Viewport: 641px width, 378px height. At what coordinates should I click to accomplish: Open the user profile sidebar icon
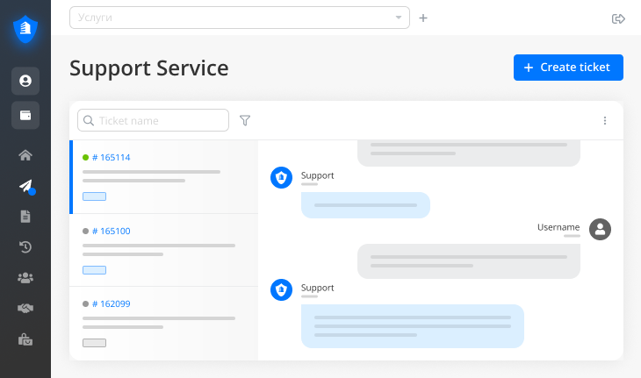pos(25,81)
